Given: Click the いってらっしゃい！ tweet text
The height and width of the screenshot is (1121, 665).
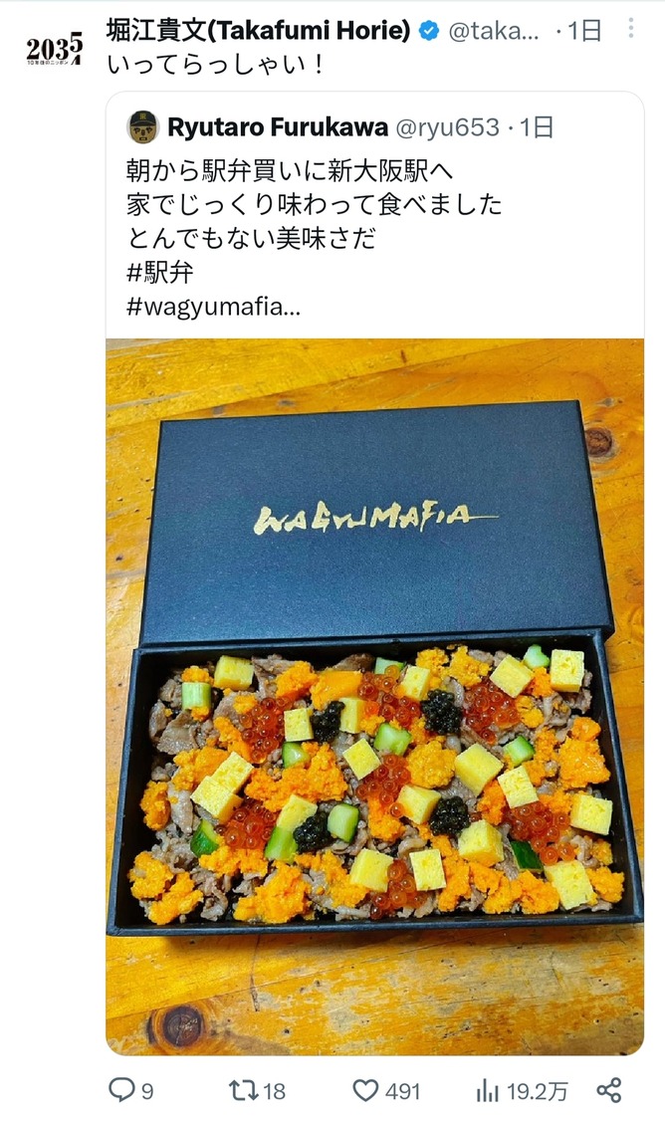Looking at the screenshot, I should 216,65.
